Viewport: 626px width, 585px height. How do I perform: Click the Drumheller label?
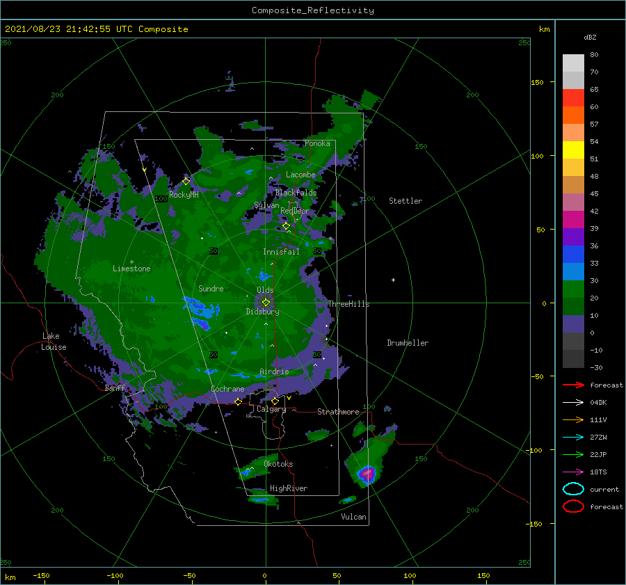pos(408,343)
